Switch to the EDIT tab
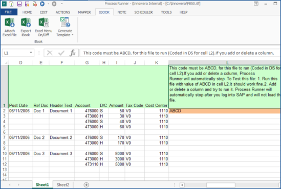This screenshot has width=281, height=189. (x=44, y=12)
